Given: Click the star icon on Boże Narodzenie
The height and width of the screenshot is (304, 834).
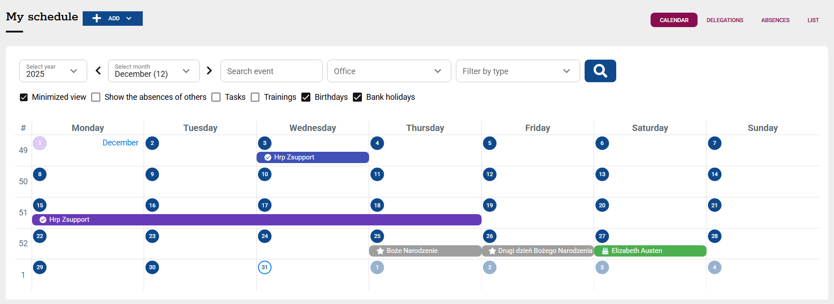Looking at the screenshot, I should [380, 251].
